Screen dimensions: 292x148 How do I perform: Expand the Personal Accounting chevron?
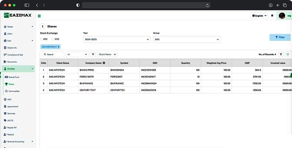click(32, 141)
